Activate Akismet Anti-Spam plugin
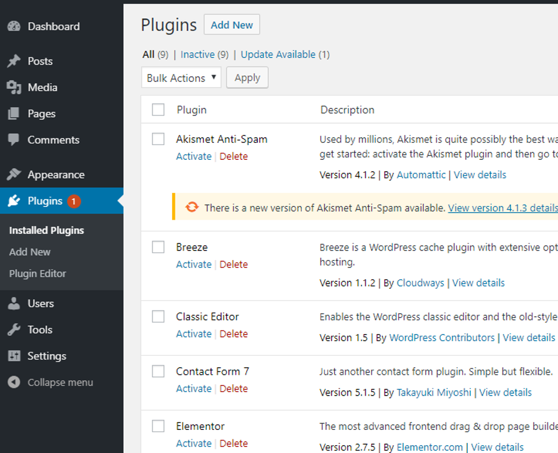The width and height of the screenshot is (558, 453). click(x=193, y=156)
